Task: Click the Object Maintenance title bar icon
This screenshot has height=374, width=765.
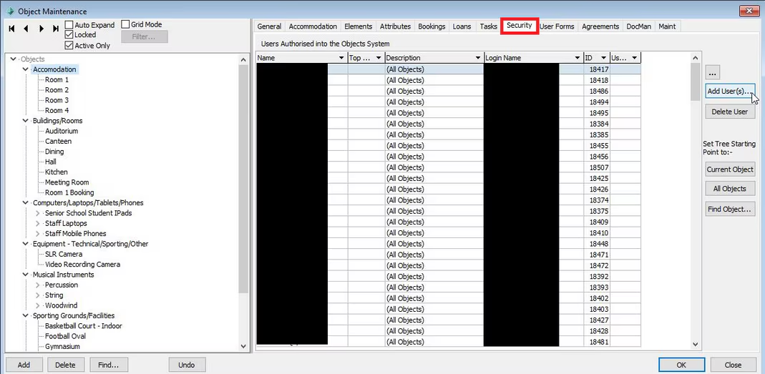Action: [9, 11]
